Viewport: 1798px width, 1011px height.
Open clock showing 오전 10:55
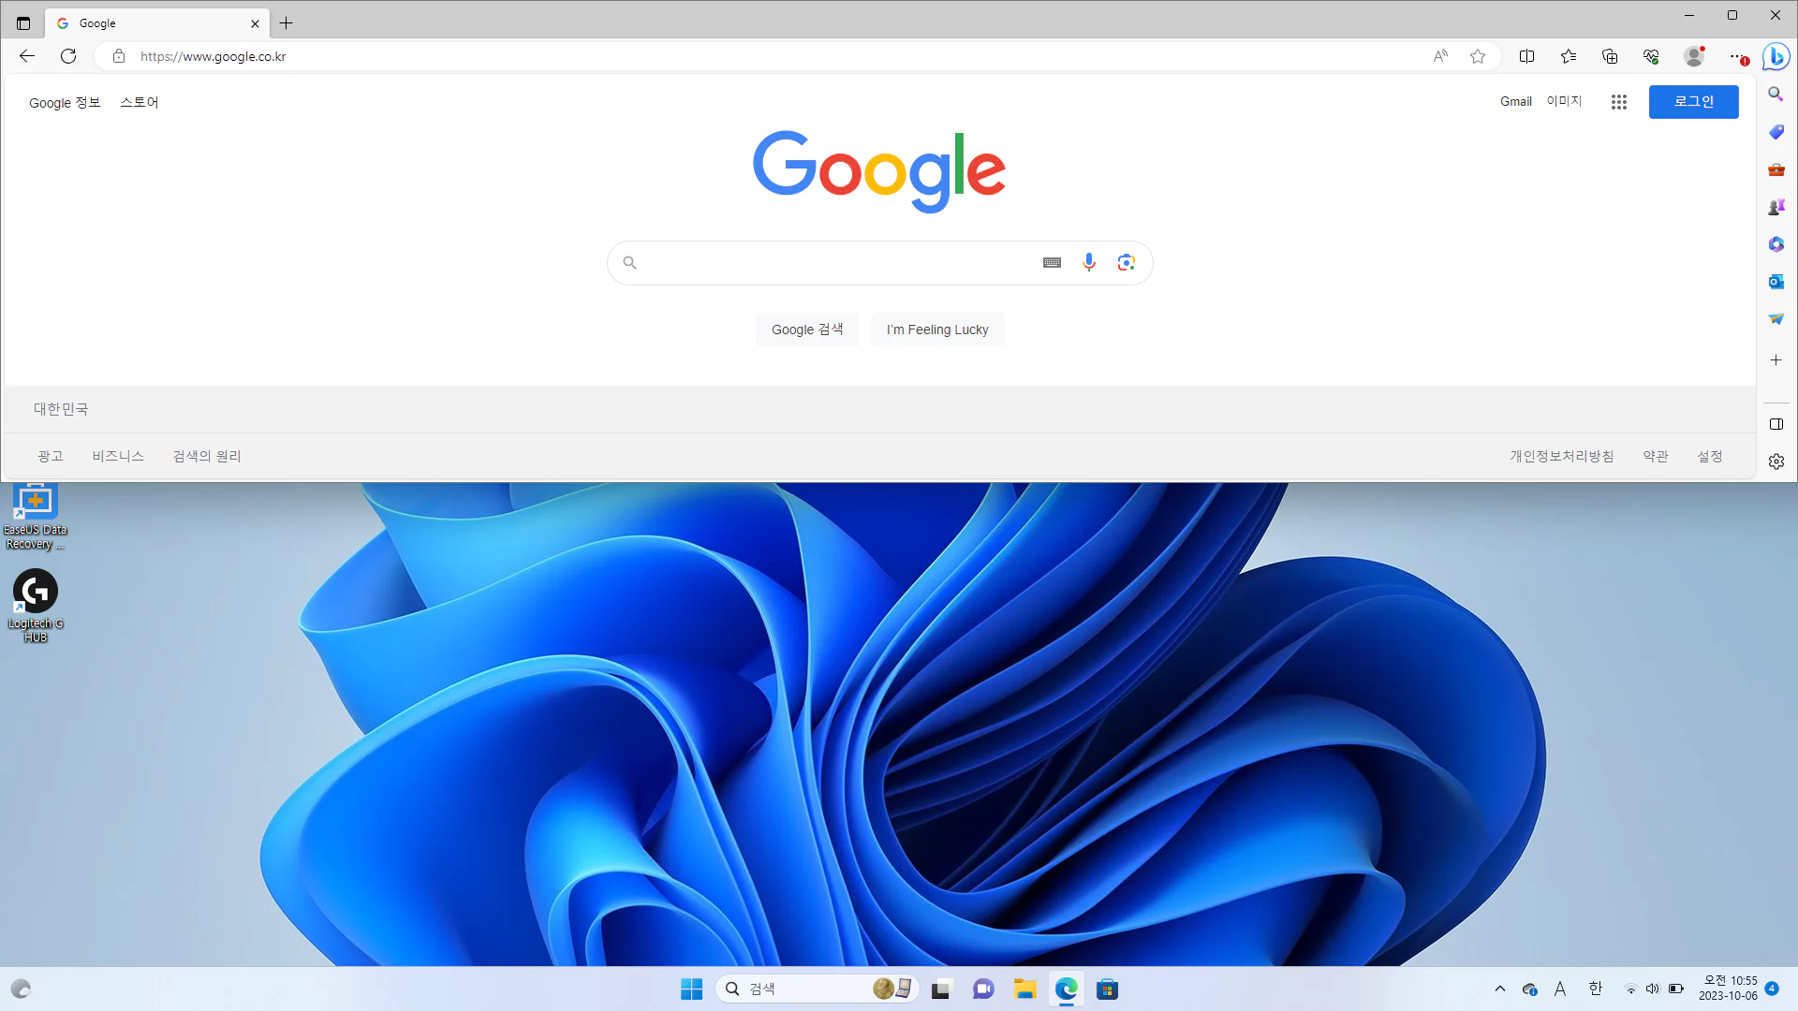tap(1729, 989)
